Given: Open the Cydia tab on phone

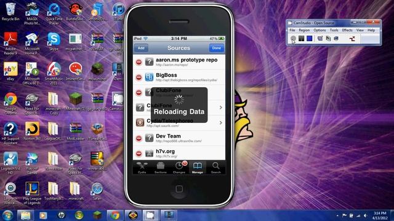Looking at the screenshot, I should tap(142, 168).
